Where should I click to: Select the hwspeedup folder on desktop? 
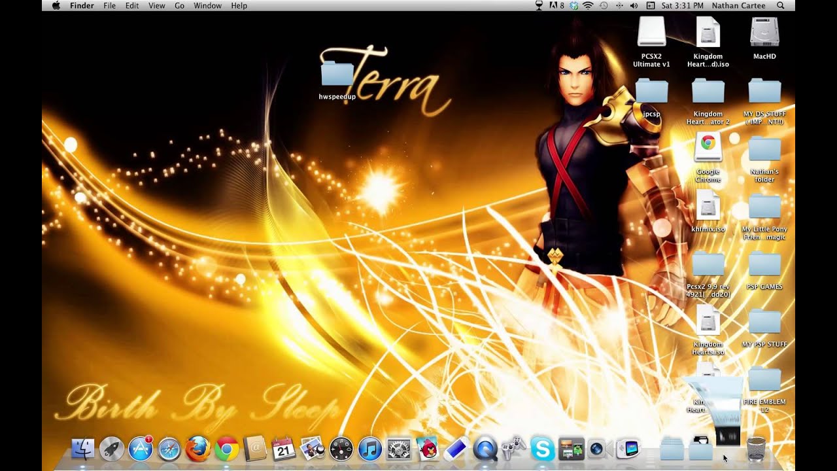337,73
